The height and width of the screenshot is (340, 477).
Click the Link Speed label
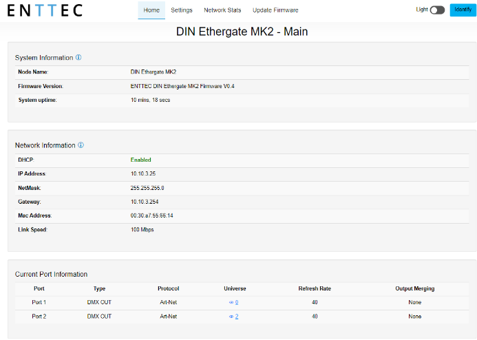click(x=32, y=230)
